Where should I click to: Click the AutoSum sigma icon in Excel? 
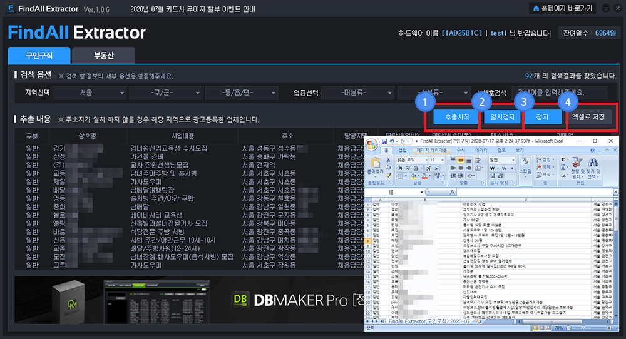563,160
